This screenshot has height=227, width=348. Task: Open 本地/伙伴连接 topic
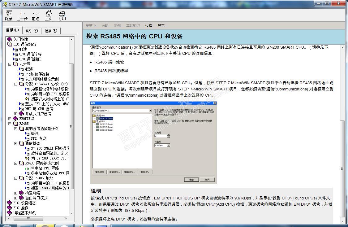(37, 74)
